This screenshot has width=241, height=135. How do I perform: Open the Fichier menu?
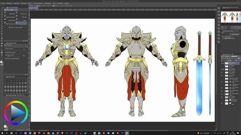pos(3,3)
